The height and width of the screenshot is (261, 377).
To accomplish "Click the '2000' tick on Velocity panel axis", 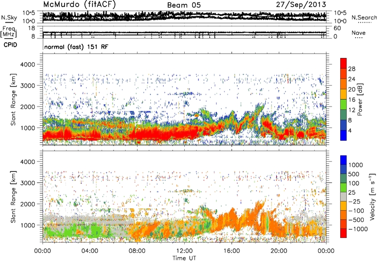I will click(x=27, y=204).
